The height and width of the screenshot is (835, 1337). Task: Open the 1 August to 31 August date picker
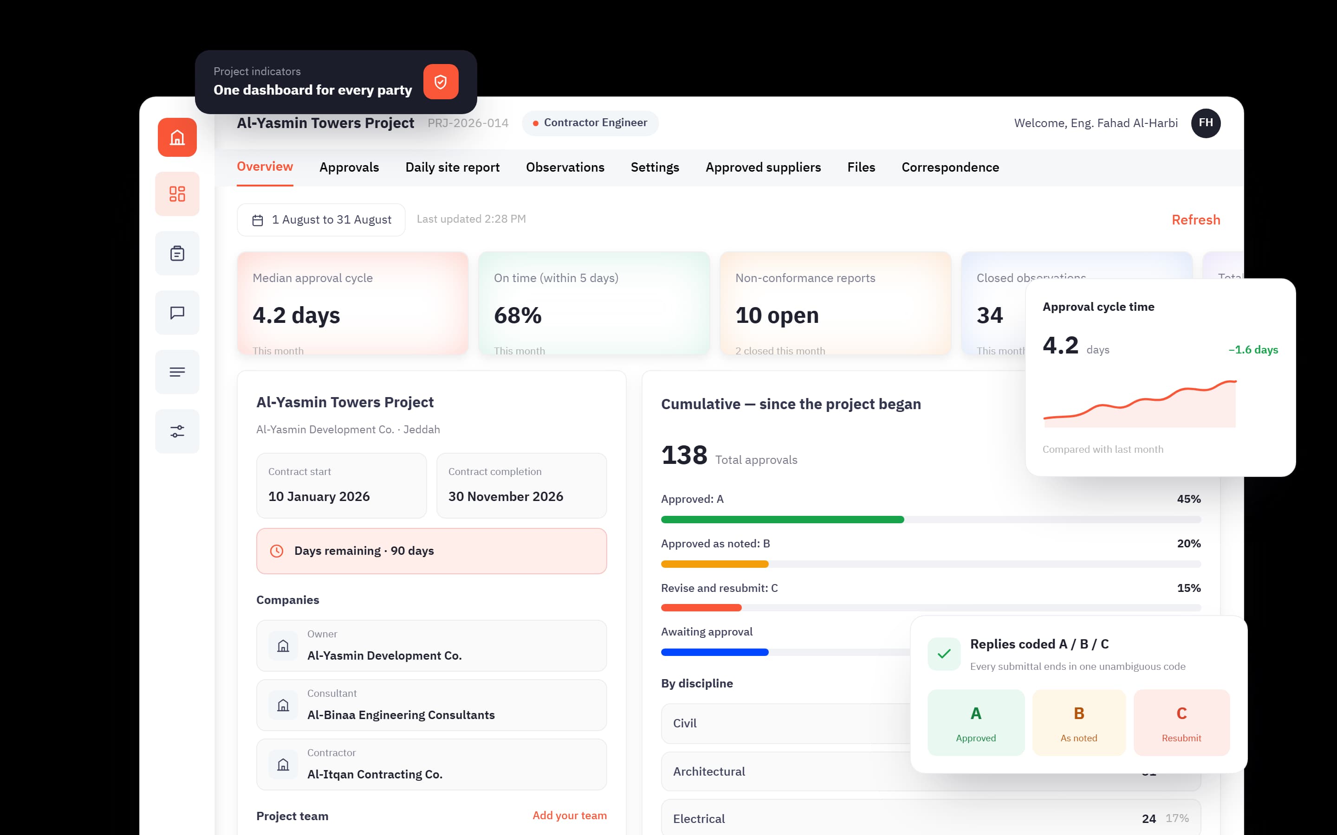[321, 220]
